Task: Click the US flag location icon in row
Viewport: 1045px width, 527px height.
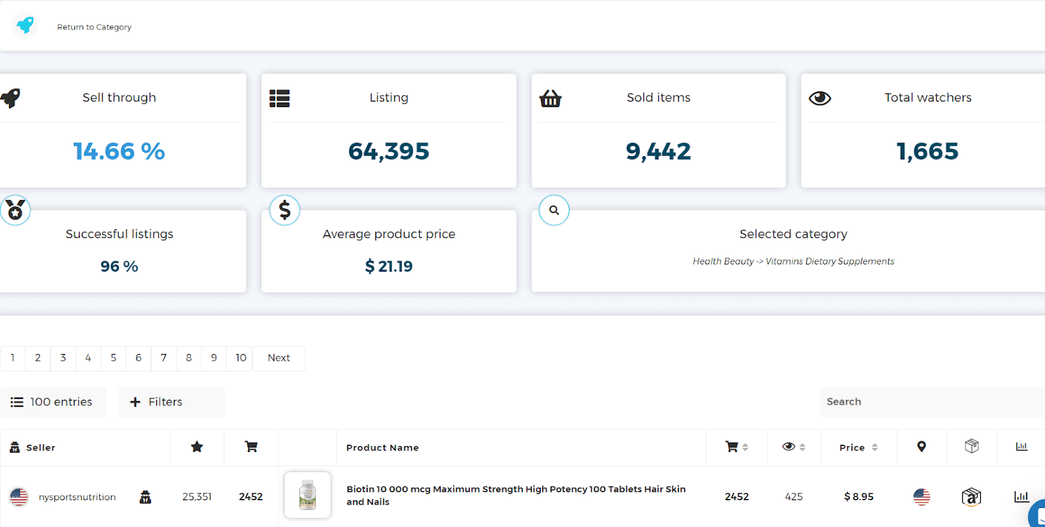Action: click(x=922, y=497)
